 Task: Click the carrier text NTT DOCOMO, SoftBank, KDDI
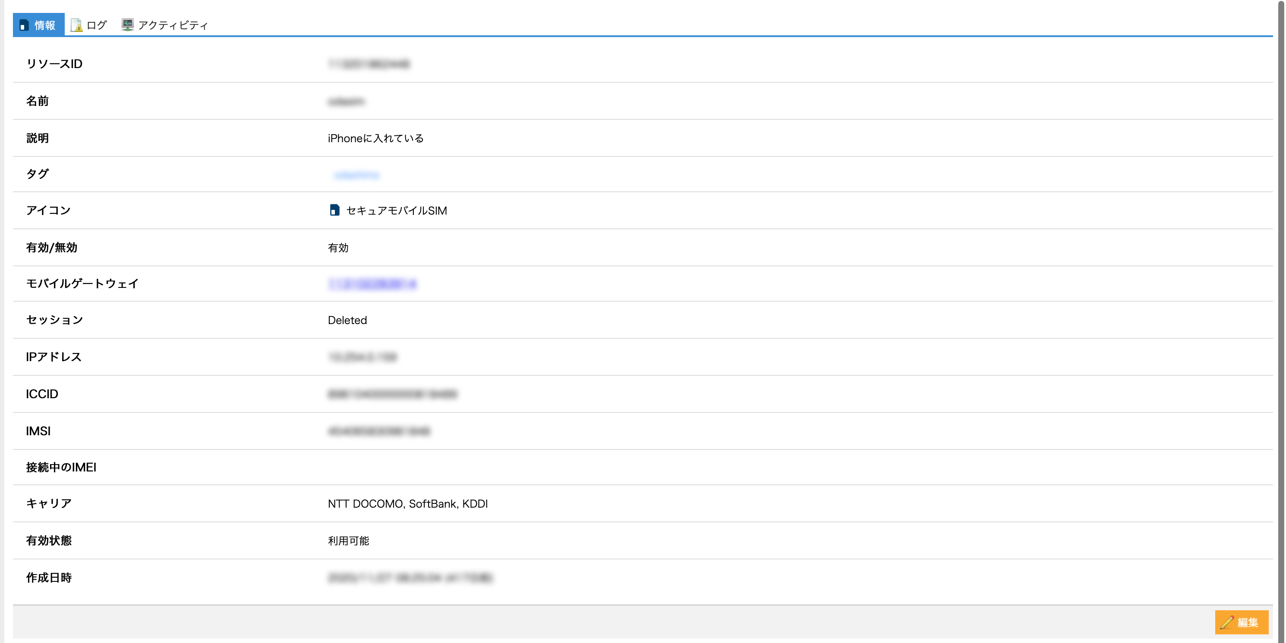tap(407, 504)
